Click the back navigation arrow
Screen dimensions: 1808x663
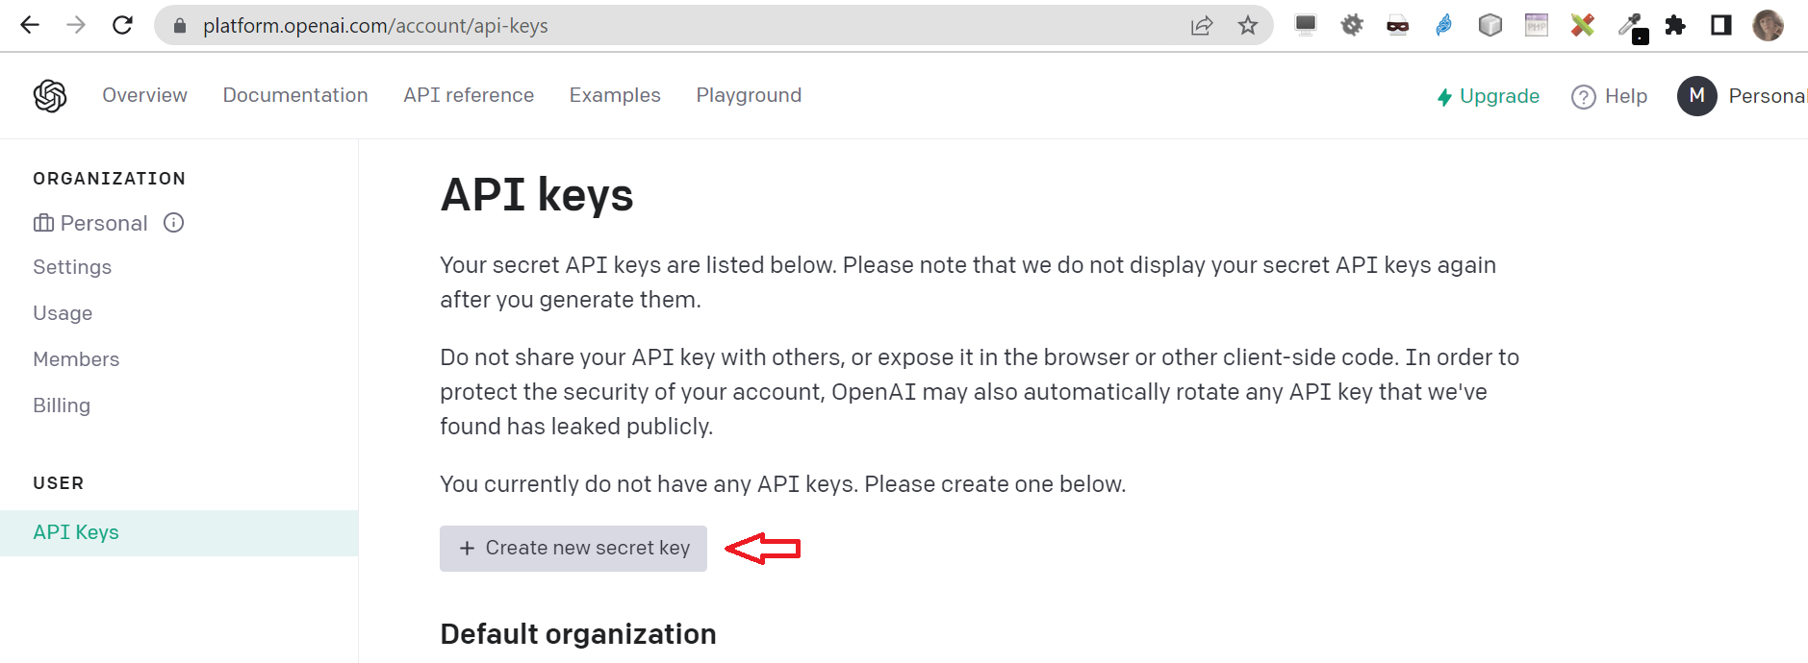click(x=30, y=25)
